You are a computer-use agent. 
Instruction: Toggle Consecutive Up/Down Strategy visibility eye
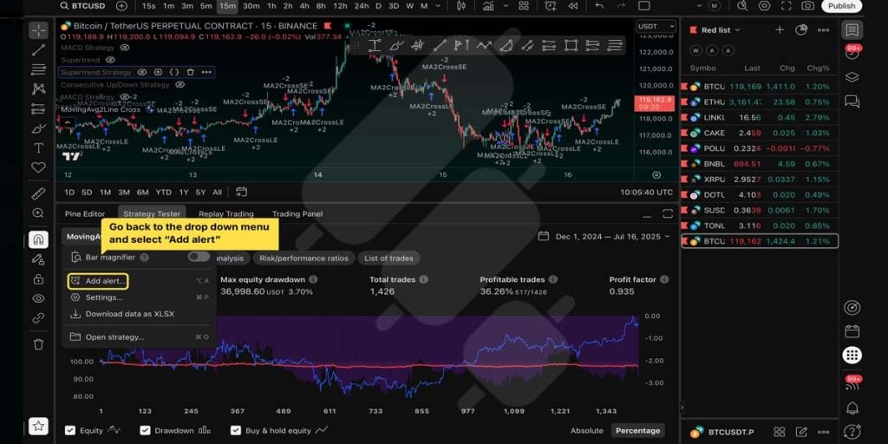[180, 84]
